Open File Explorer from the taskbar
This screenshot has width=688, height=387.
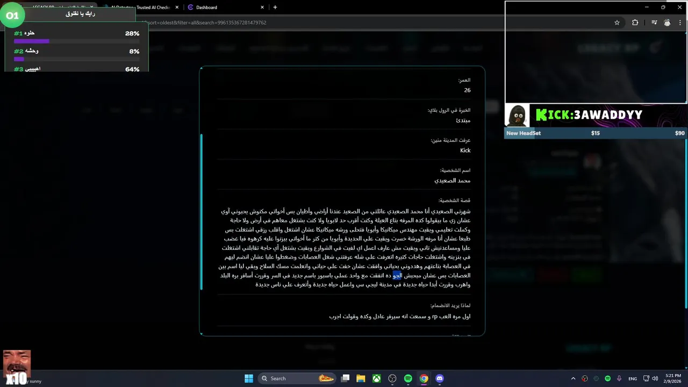pos(361,378)
